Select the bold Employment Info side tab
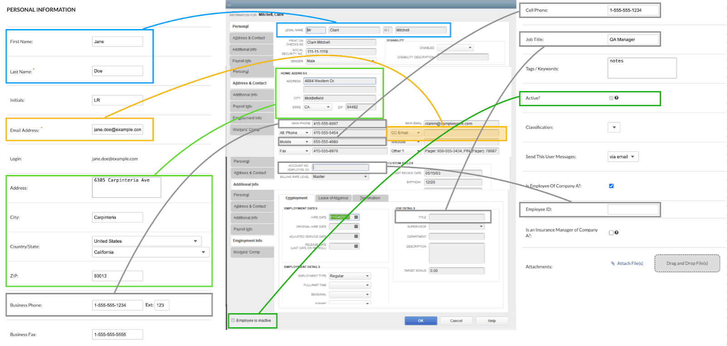The width and height of the screenshot is (727, 346). pos(252,241)
